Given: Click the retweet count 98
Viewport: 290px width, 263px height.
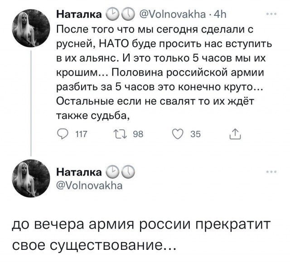Looking at the screenshot, I should point(139,134).
